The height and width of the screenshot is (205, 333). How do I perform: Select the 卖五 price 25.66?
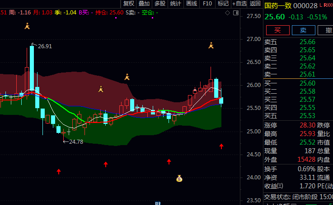pos(307,42)
